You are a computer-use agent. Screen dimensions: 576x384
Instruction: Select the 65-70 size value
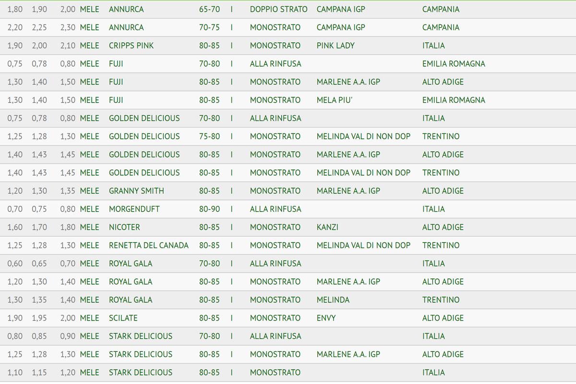pyautogui.click(x=209, y=9)
